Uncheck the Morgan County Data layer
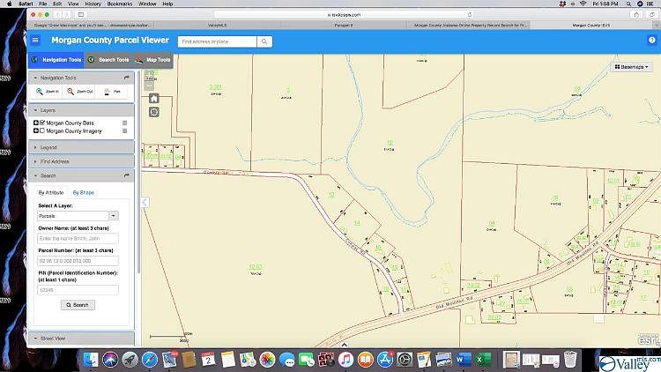The width and height of the screenshot is (661, 372). click(42, 123)
